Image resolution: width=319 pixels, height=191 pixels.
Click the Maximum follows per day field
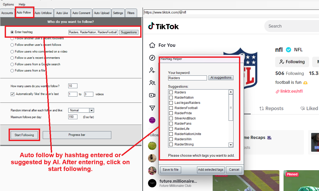pos(73,117)
